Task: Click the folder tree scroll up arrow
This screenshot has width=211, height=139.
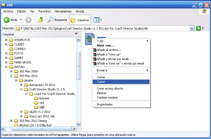Action: 78,40
